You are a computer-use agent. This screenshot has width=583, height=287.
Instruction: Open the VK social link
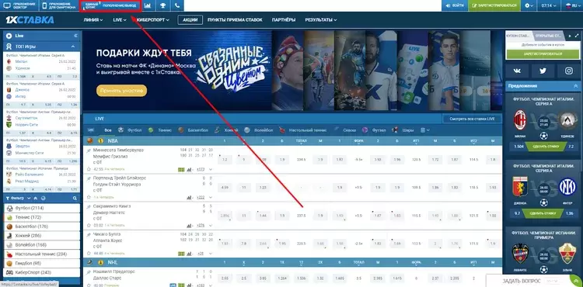[517, 71]
